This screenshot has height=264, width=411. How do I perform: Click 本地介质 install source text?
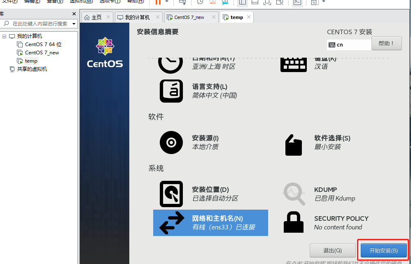click(x=205, y=147)
